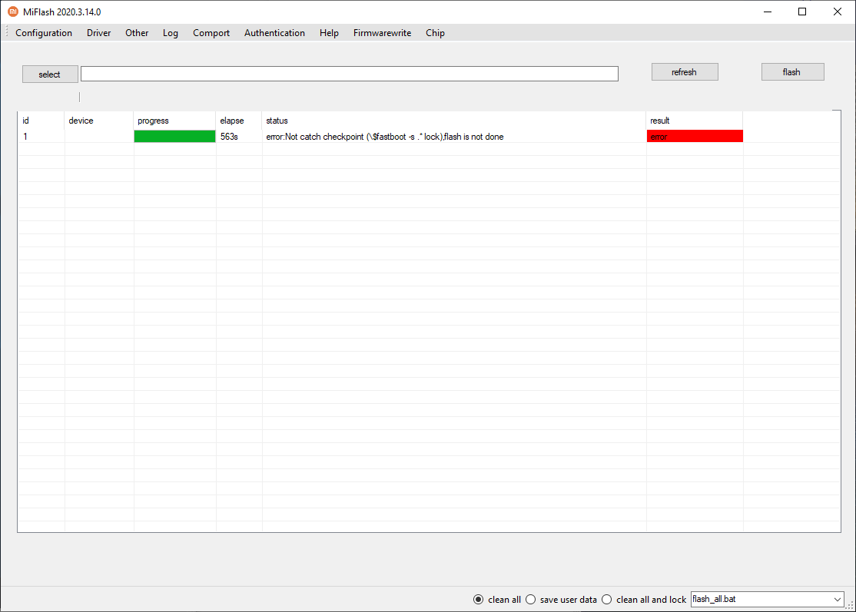856x612 pixels.
Task: Click the status column header
Action: tap(277, 121)
